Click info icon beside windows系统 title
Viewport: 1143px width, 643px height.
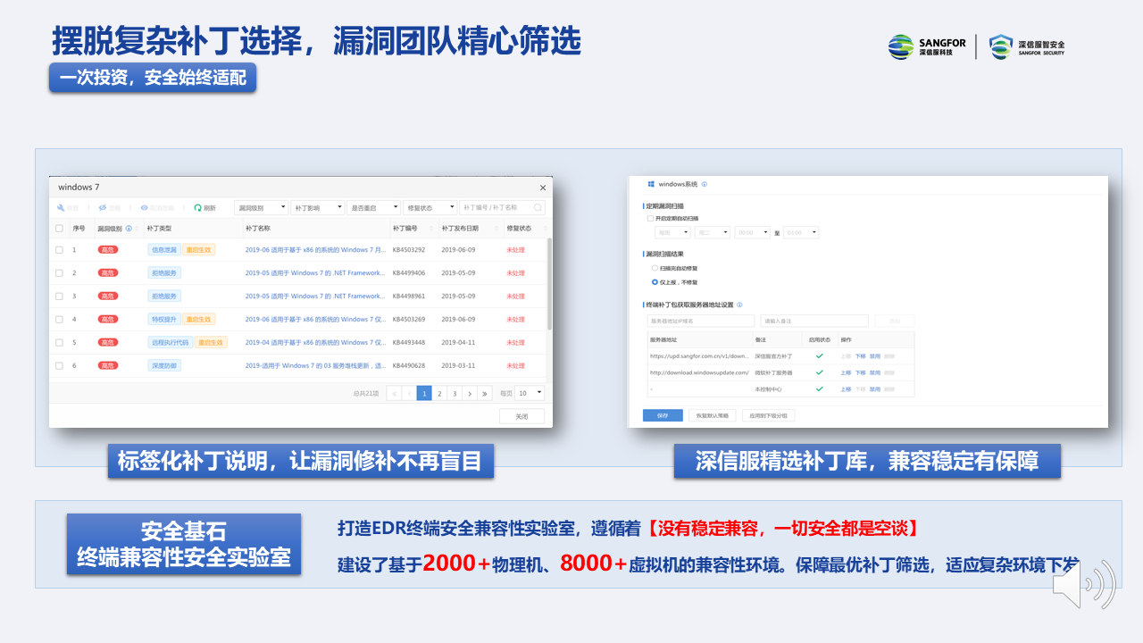point(705,185)
